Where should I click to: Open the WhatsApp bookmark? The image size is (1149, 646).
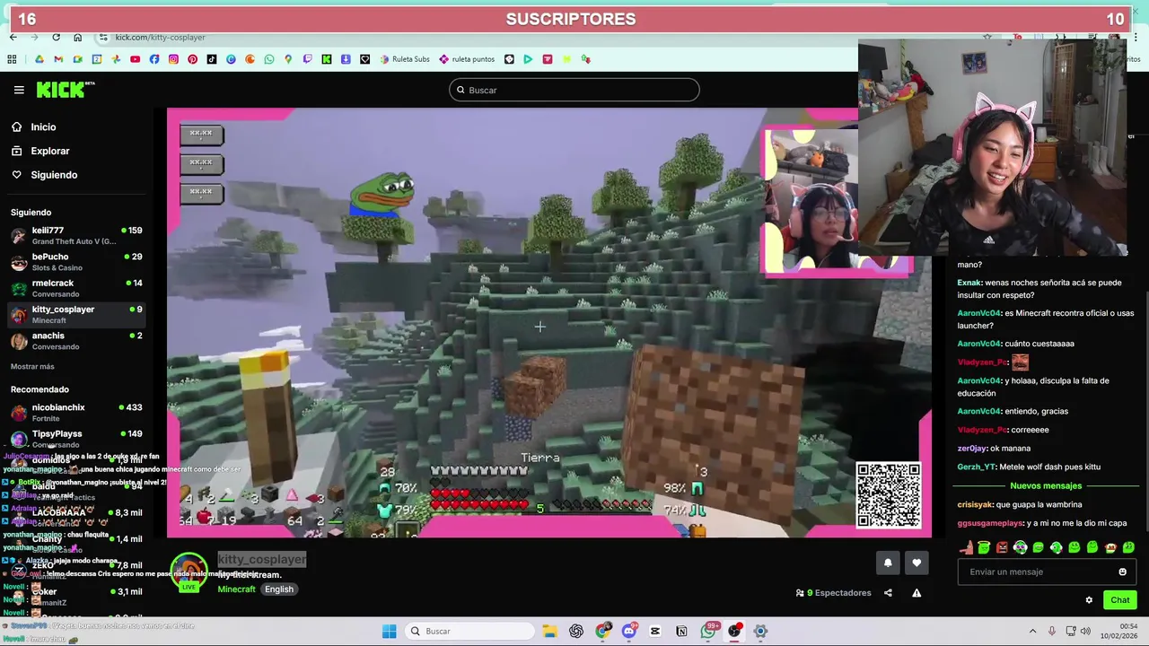coord(269,59)
